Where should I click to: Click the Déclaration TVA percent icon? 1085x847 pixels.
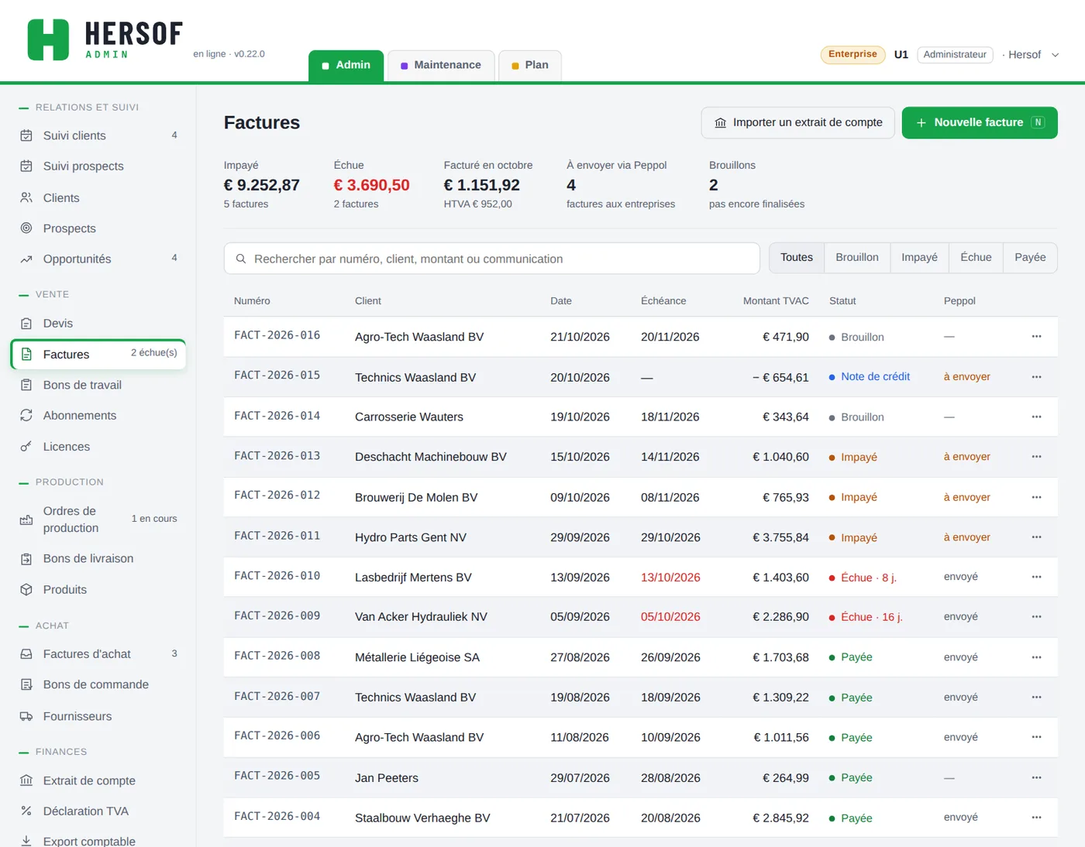click(x=26, y=811)
